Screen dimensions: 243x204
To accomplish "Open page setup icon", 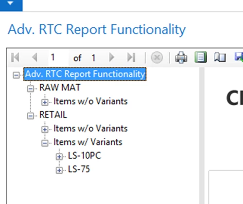I will [x=220, y=57].
